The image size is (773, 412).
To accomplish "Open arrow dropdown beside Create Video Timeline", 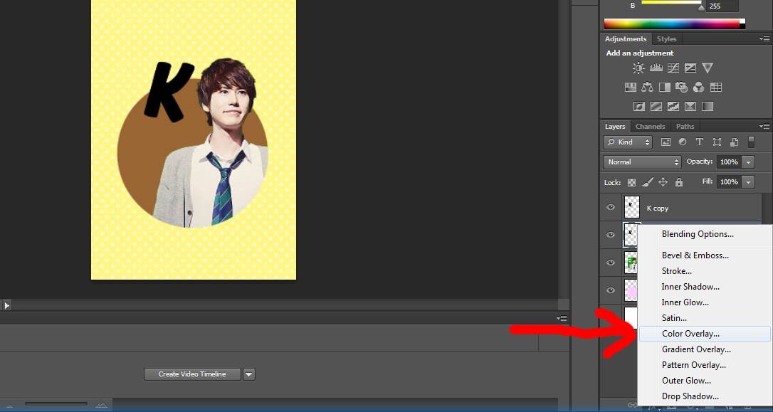I will point(249,374).
